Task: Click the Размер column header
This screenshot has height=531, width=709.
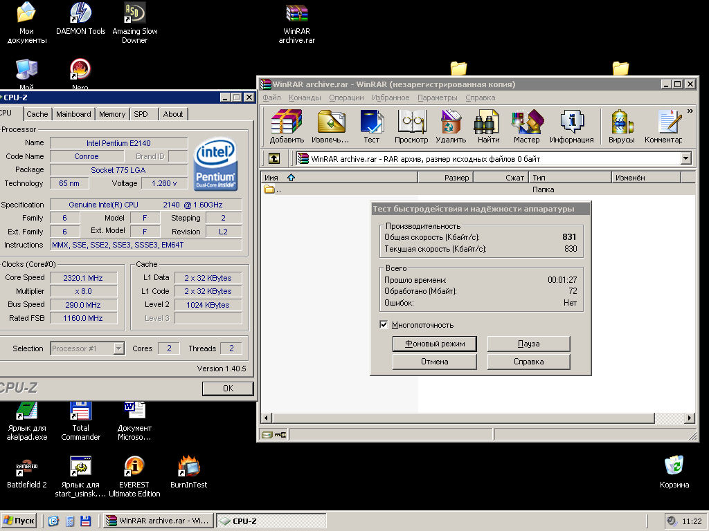Action: (x=445, y=178)
